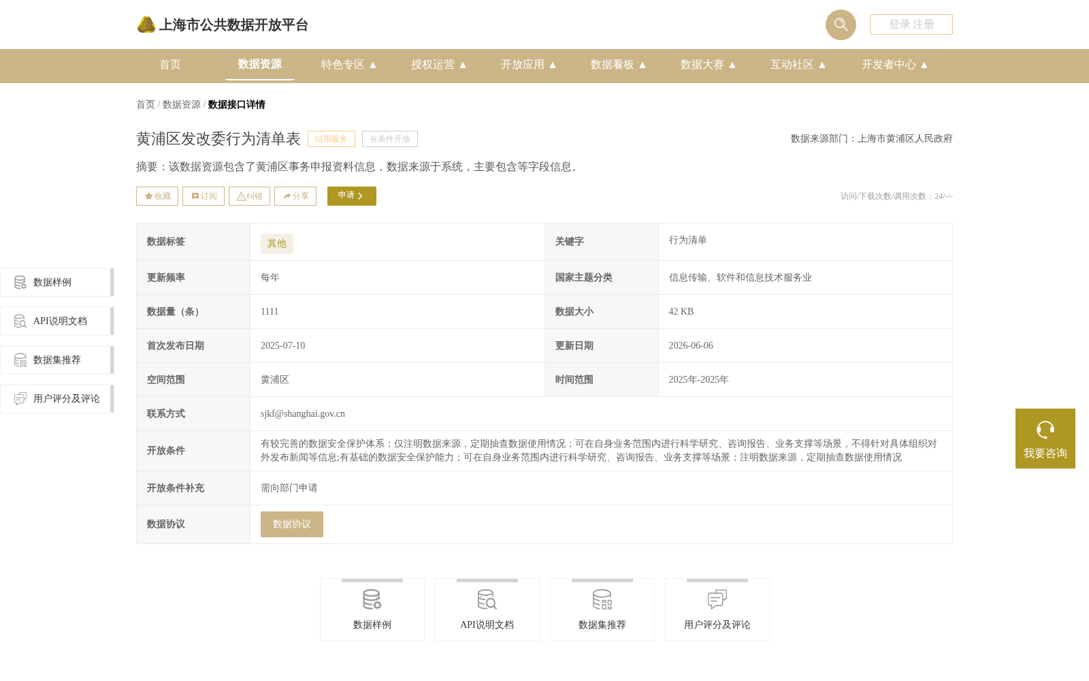Expand the 数据看板 menu arrow
The width and height of the screenshot is (1089, 681).
[643, 65]
